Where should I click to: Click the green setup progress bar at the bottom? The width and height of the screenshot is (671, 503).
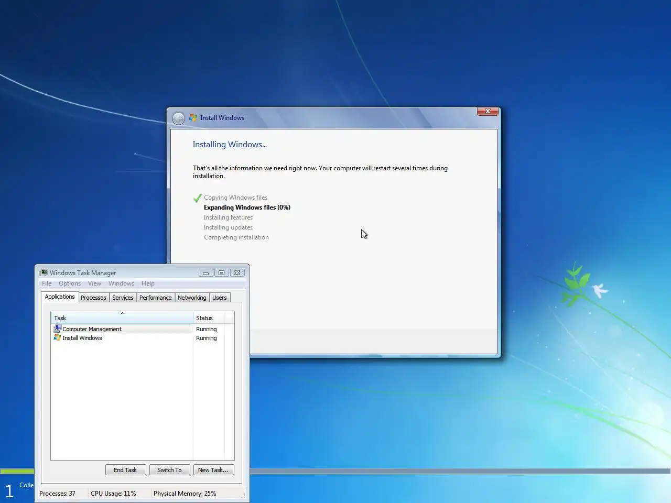click(x=17, y=471)
